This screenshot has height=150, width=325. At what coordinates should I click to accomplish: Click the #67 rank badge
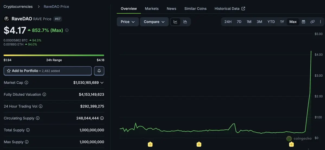(58, 19)
